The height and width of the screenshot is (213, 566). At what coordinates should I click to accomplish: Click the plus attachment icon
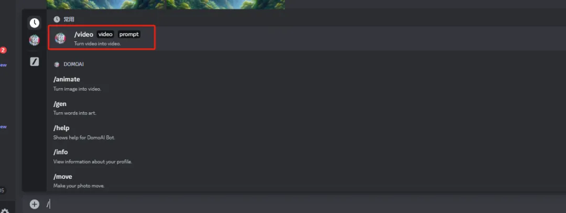(34, 204)
